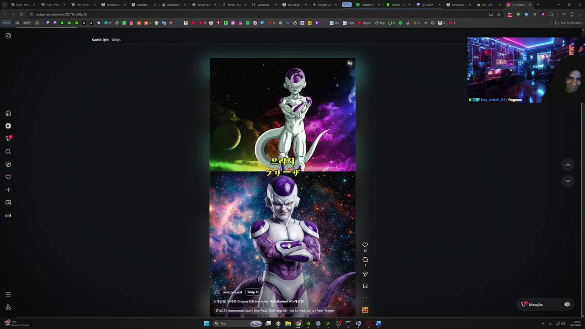Switch to the Takip tab
Screen dimensions: 585x329
[x=116, y=40]
